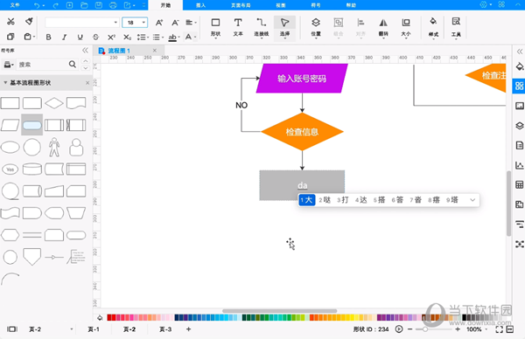Select the person figure shape in library

54,147
